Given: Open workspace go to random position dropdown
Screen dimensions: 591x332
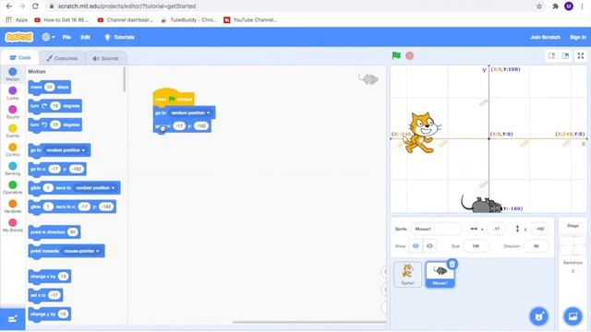Looking at the screenshot, I should tap(190, 113).
